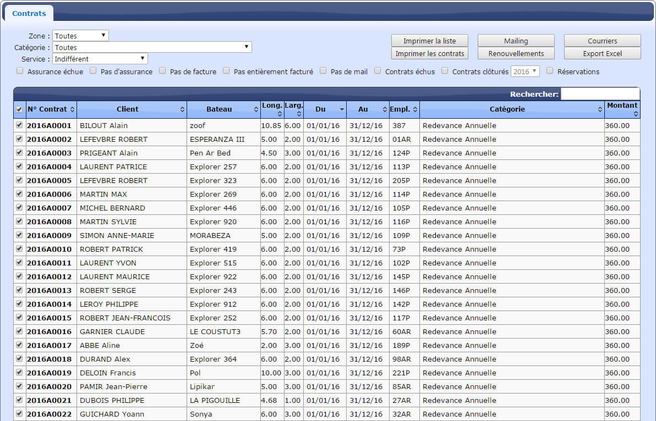Open the Catégorie dropdown
This screenshot has width=656, height=421.
tap(152, 47)
